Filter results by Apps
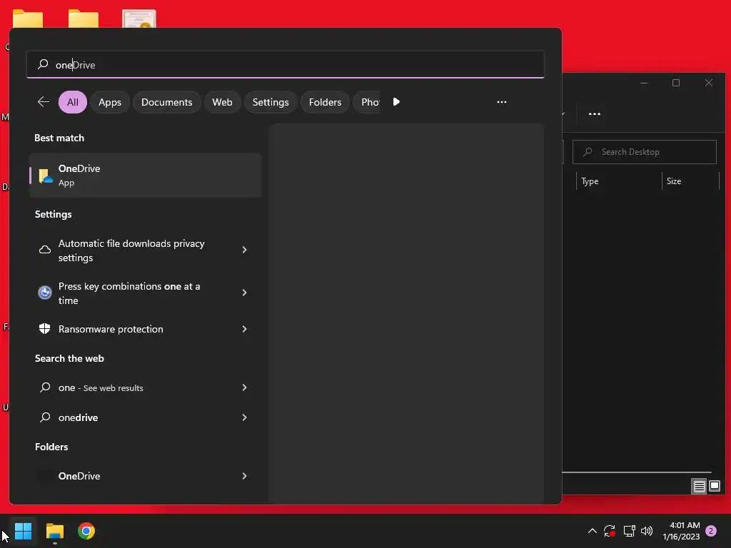 [109, 102]
